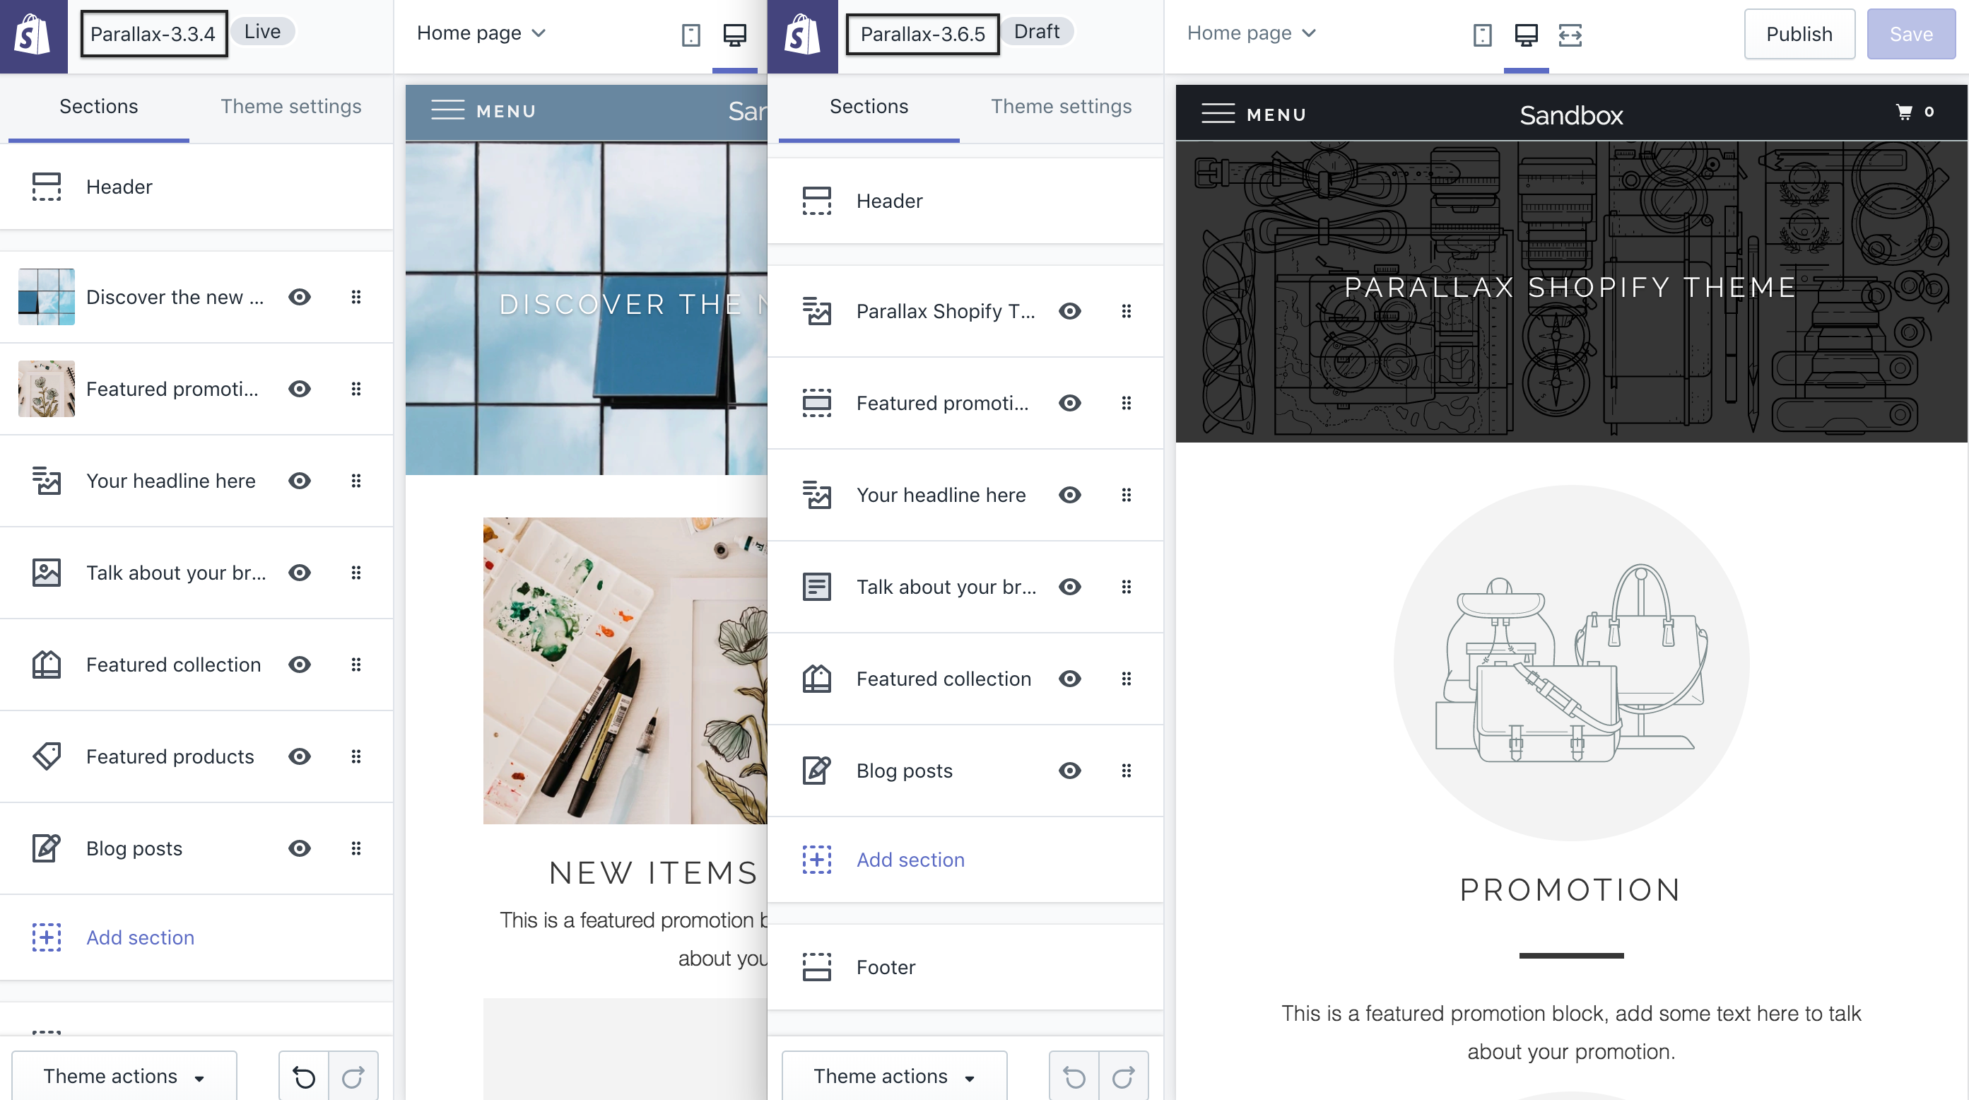
Task: Click the hamburger MENU icon in dark preview header
Action: pos(1218,114)
